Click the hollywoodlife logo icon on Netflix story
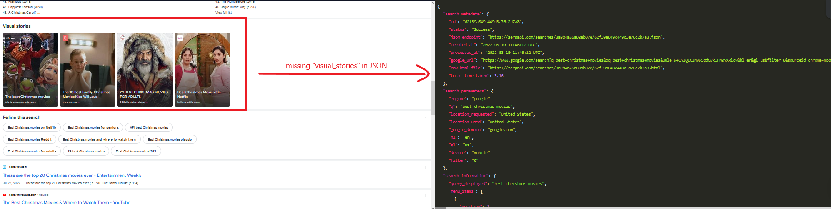Viewport: 831px width, 209px height. point(180,38)
